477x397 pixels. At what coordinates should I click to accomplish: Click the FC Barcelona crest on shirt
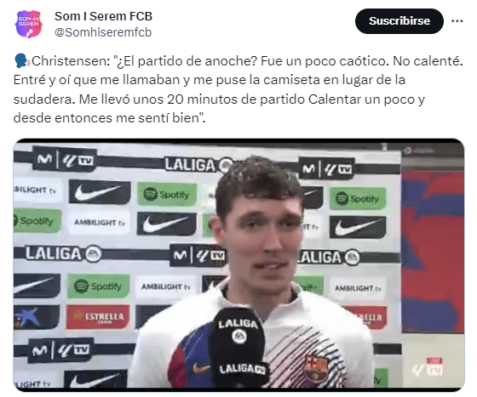coord(316,366)
